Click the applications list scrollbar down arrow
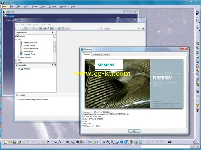 click(x=55, y=61)
